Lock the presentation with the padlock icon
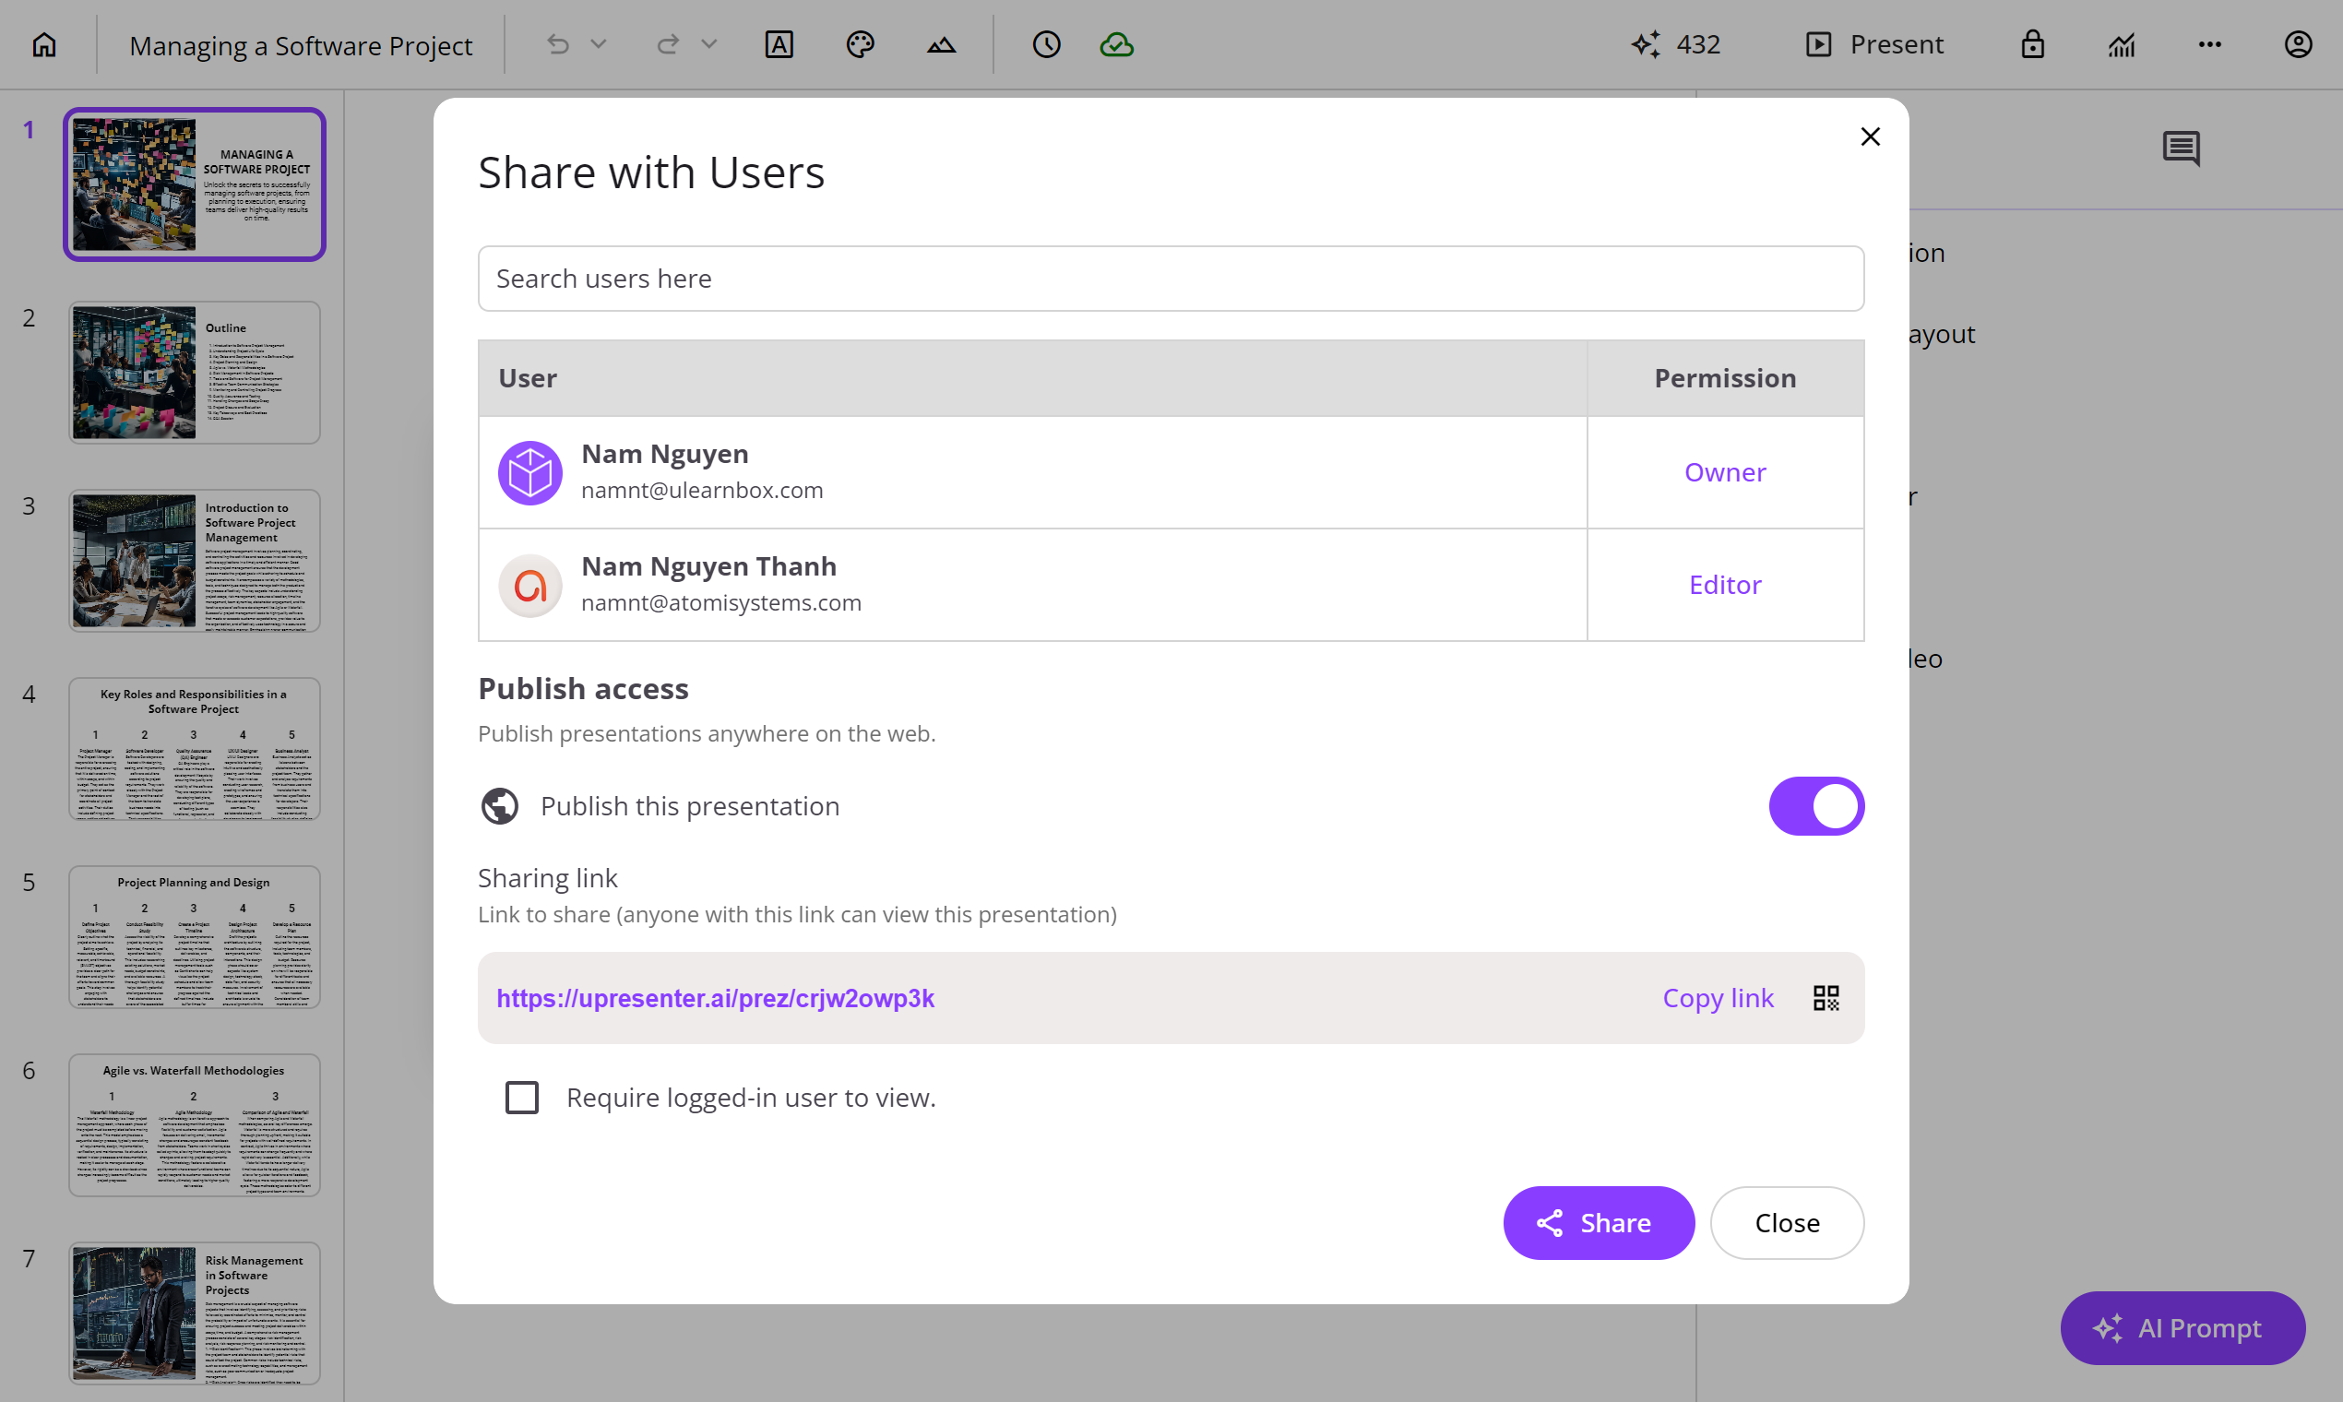This screenshot has width=2343, height=1402. point(2033,43)
